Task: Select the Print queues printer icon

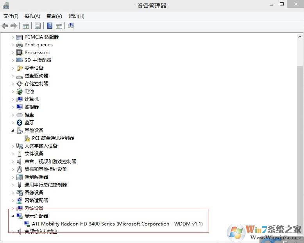Action: coord(20,45)
